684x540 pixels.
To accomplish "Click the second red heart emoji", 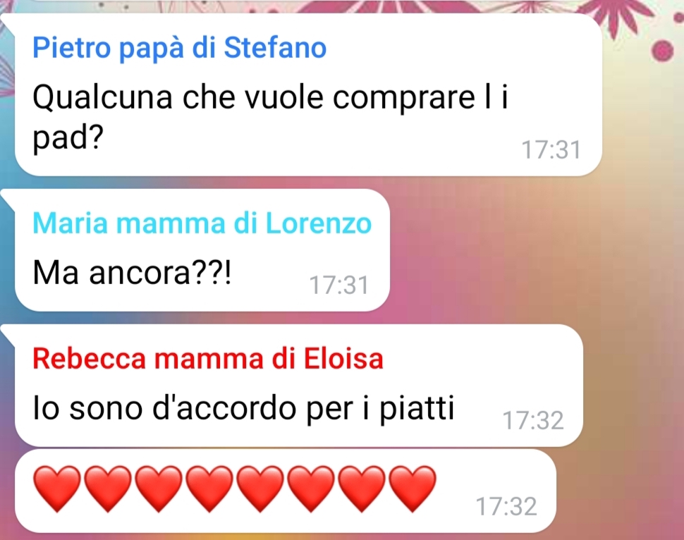I will click(x=107, y=489).
